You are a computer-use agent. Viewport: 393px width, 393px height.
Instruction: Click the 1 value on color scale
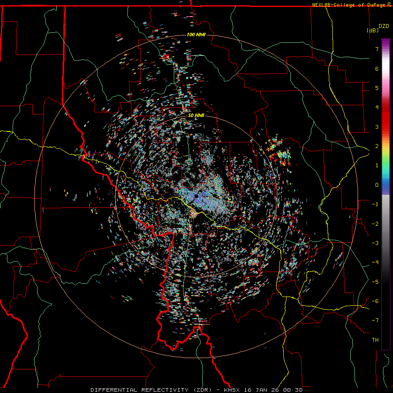click(377, 165)
